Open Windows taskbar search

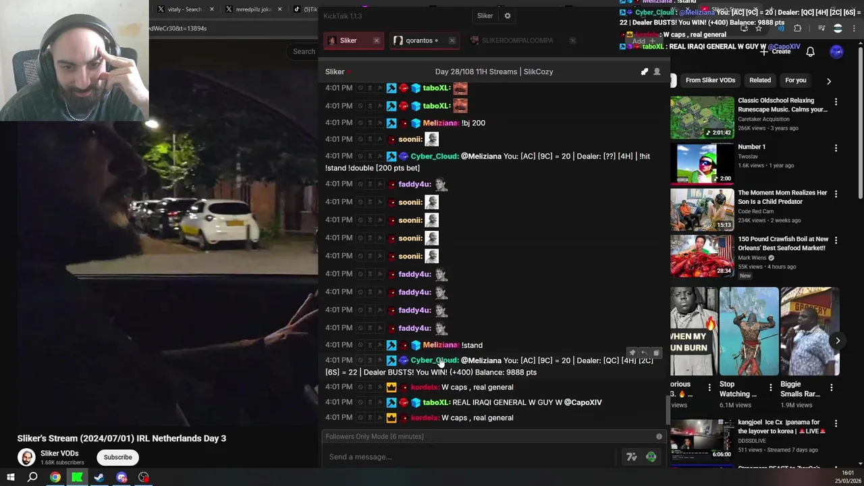pos(32,477)
